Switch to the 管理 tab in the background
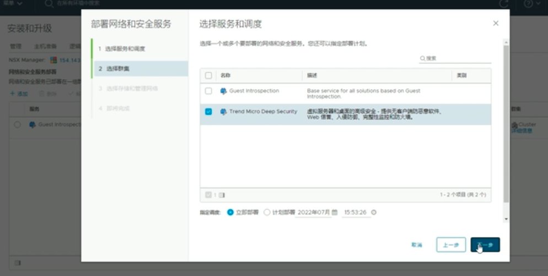This screenshot has height=276, width=548. [16, 46]
